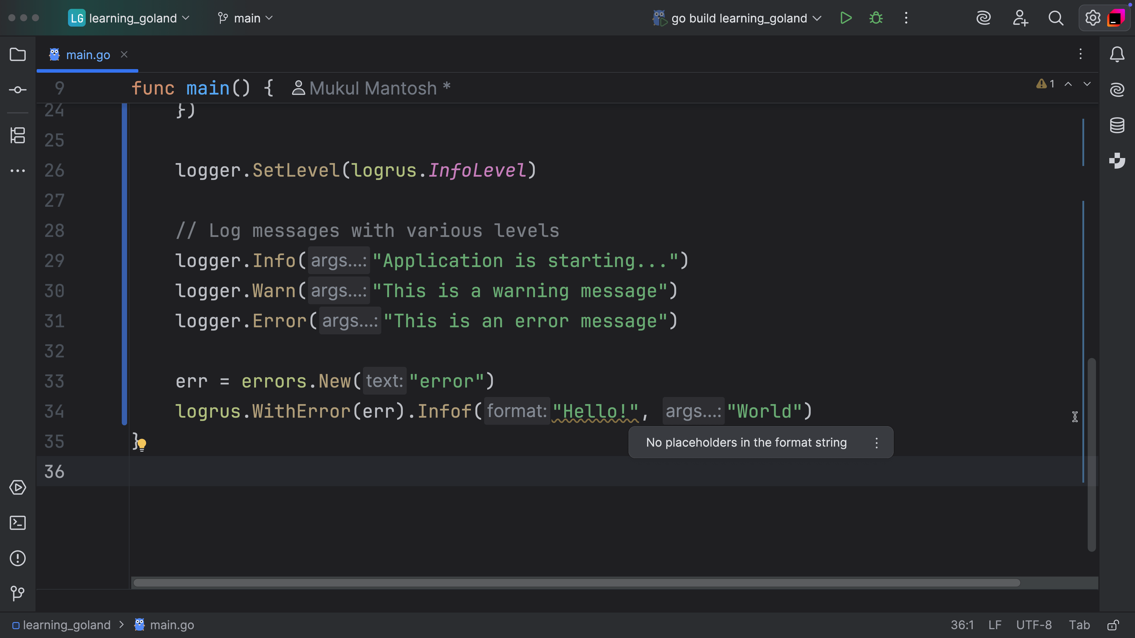Open the Services tool window
This screenshot has height=638, width=1135.
click(x=18, y=487)
